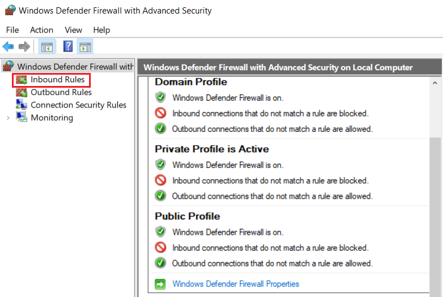Select the Windows Defender Firewall root node

point(75,67)
